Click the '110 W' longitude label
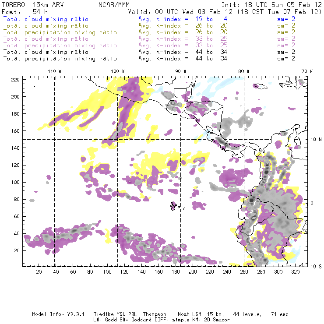This screenshot has width=324, height=324. click(55, 71)
